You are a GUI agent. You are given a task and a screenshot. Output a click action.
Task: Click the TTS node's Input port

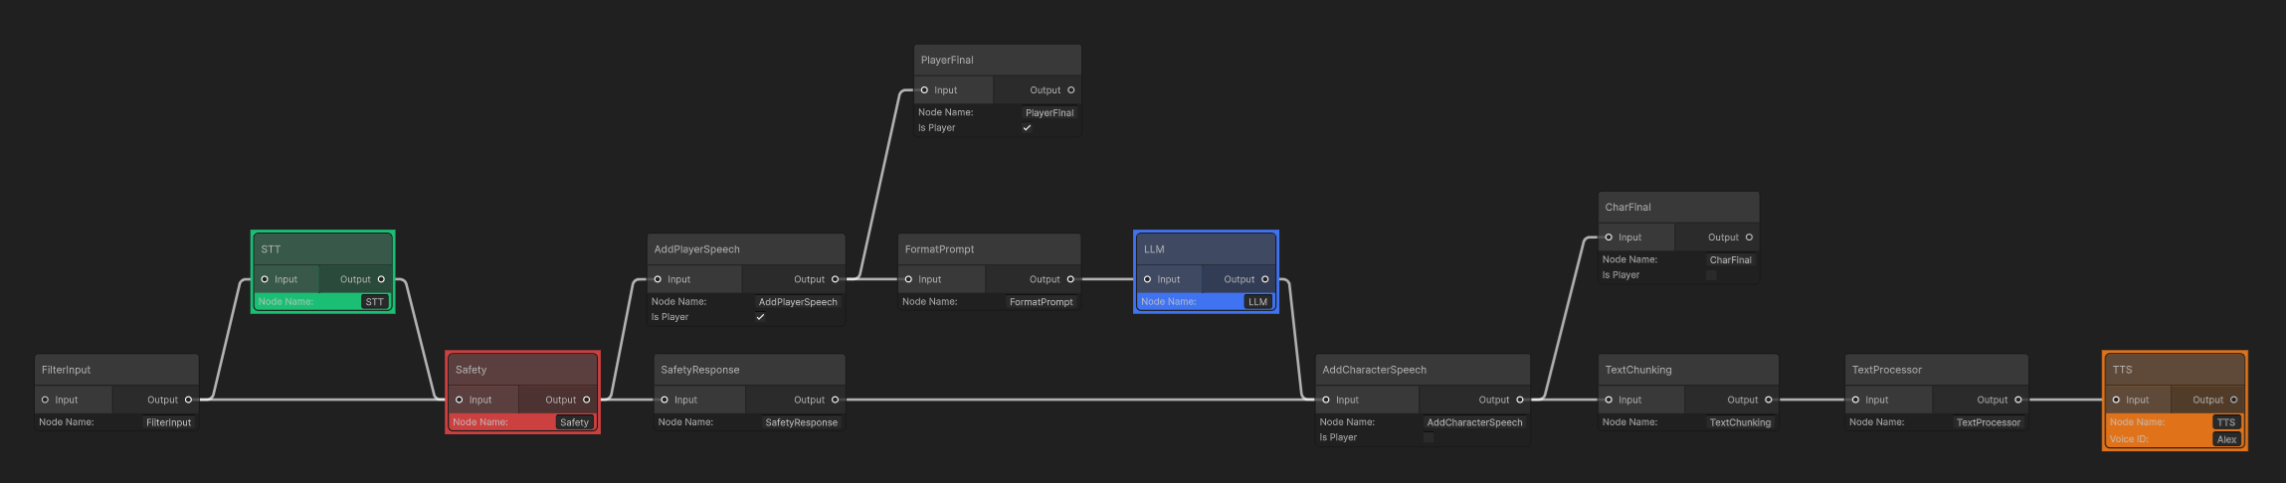2116,400
